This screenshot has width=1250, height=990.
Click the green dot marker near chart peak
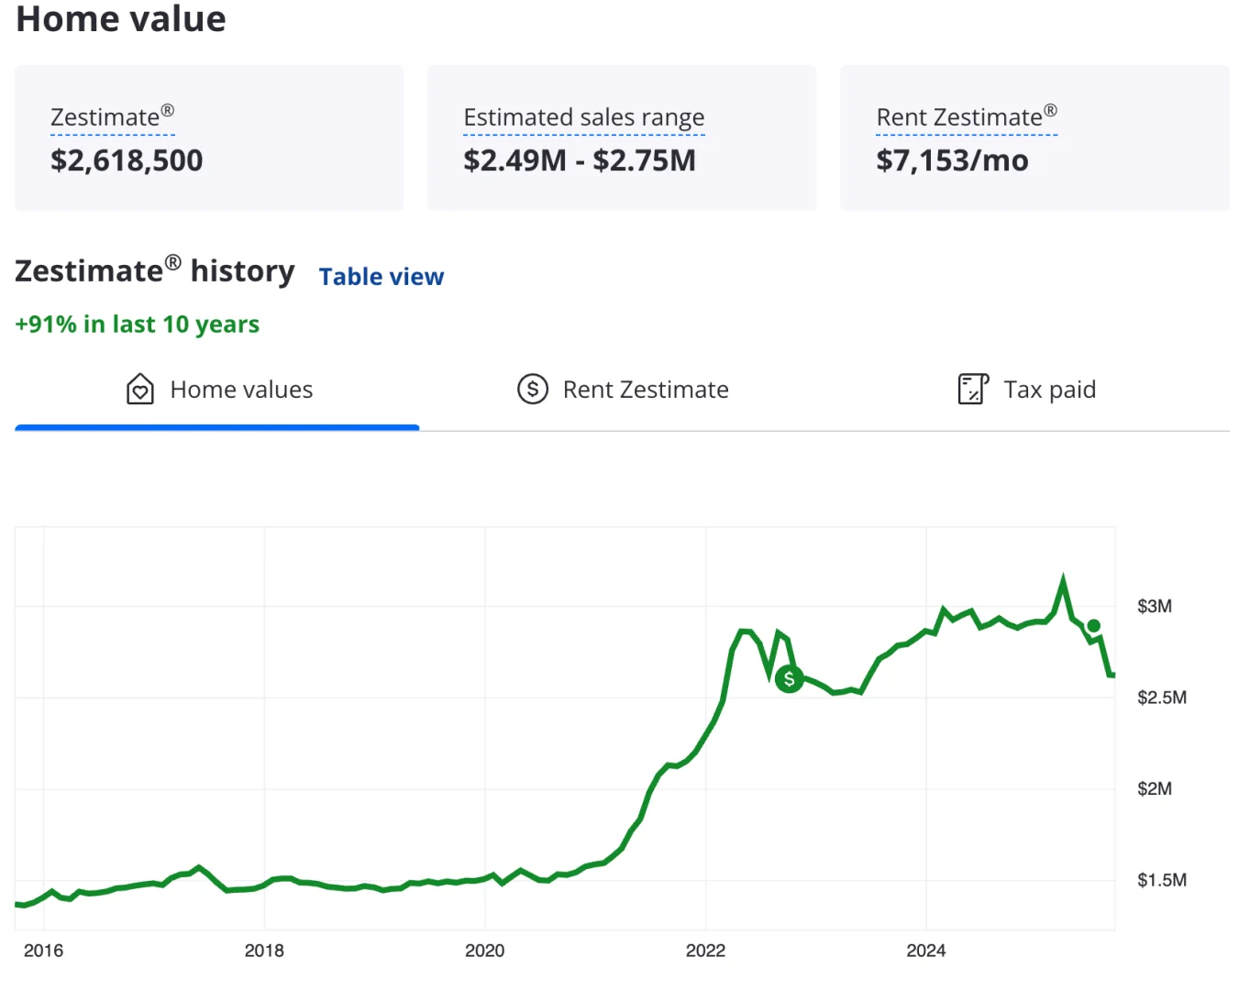pos(1093,627)
